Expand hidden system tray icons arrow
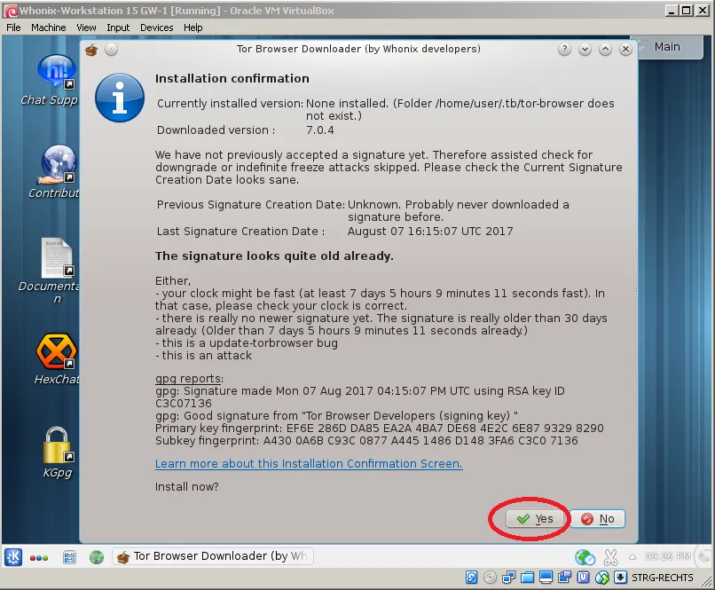715x590 pixels. coord(632,556)
